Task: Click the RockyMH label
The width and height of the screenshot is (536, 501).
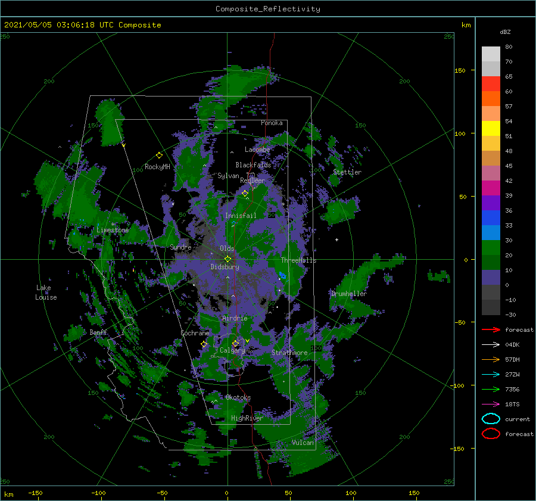Action: tap(157, 167)
